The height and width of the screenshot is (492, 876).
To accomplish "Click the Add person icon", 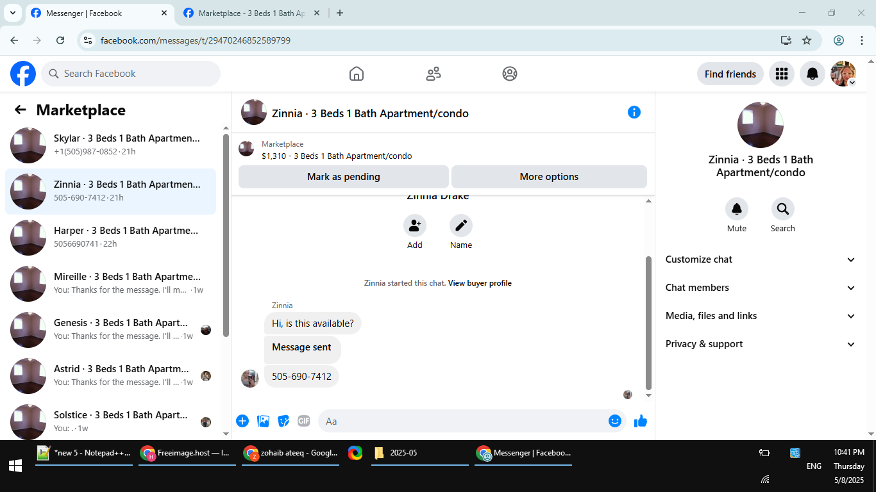I will [415, 225].
